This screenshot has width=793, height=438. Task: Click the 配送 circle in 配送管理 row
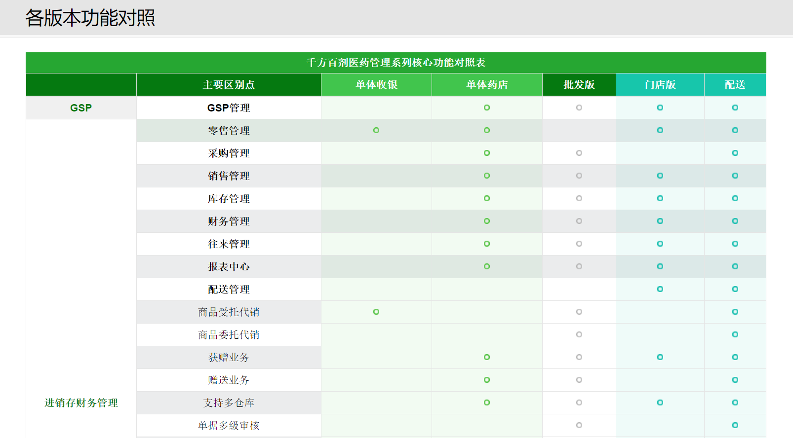[735, 289]
